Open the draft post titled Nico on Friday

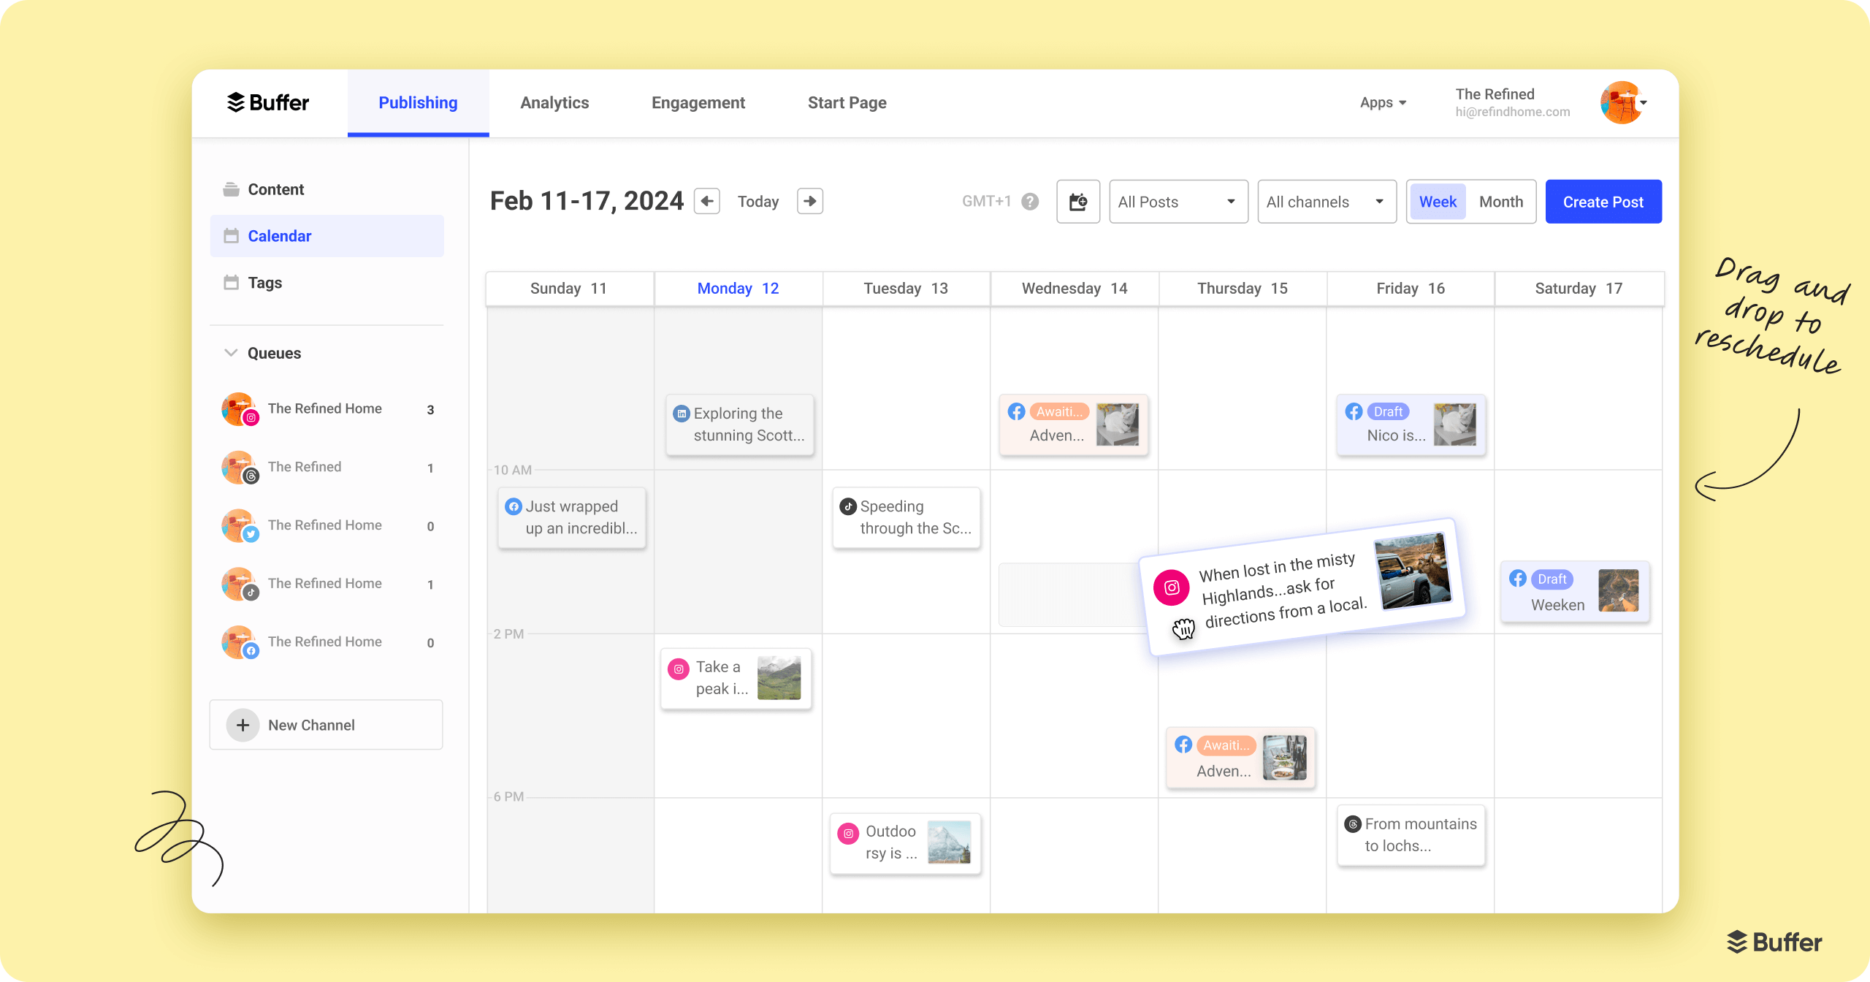coord(1410,425)
